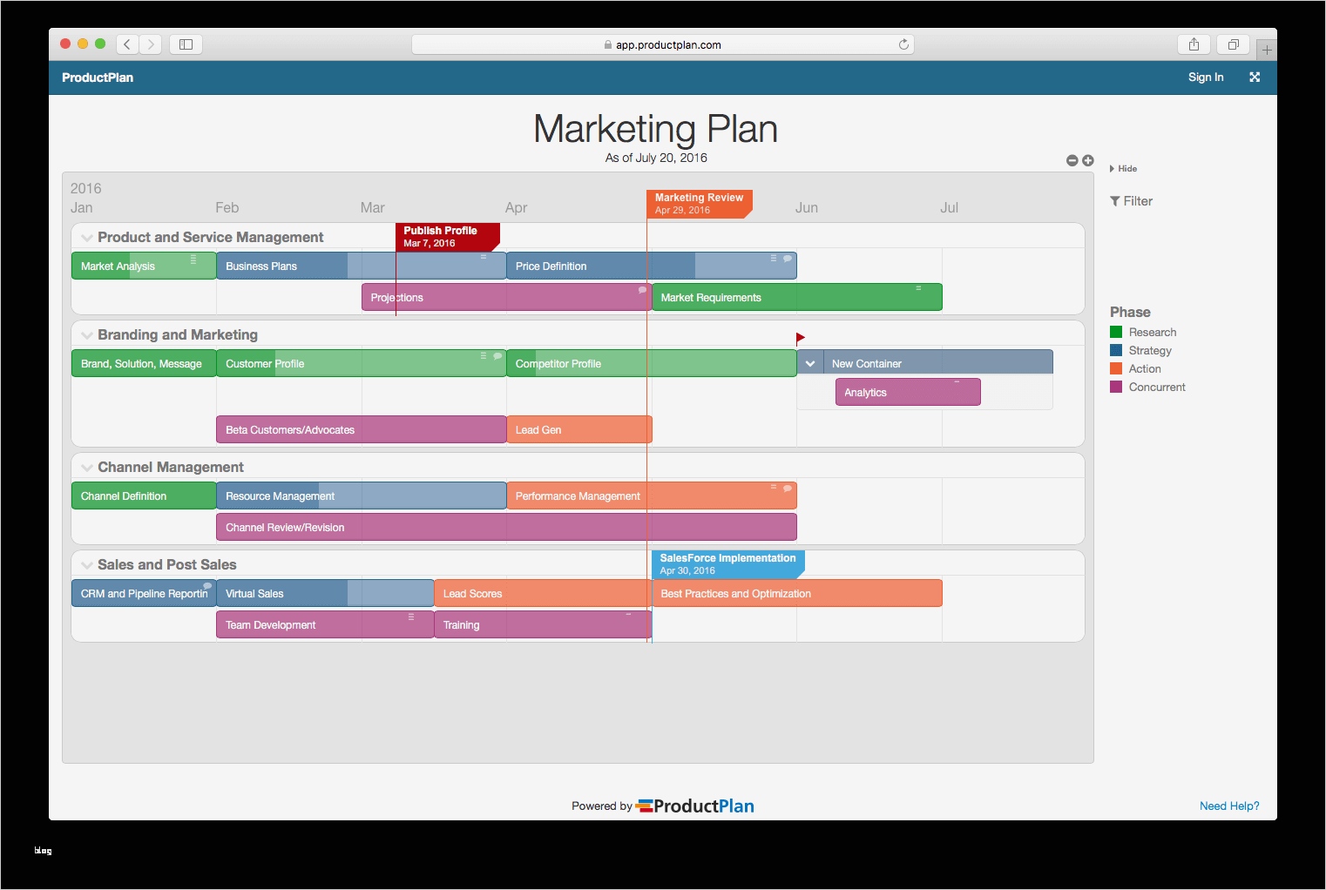Zoom out timeline with minus icon
This screenshot has height=890, width=1326.
point(1072,160)
